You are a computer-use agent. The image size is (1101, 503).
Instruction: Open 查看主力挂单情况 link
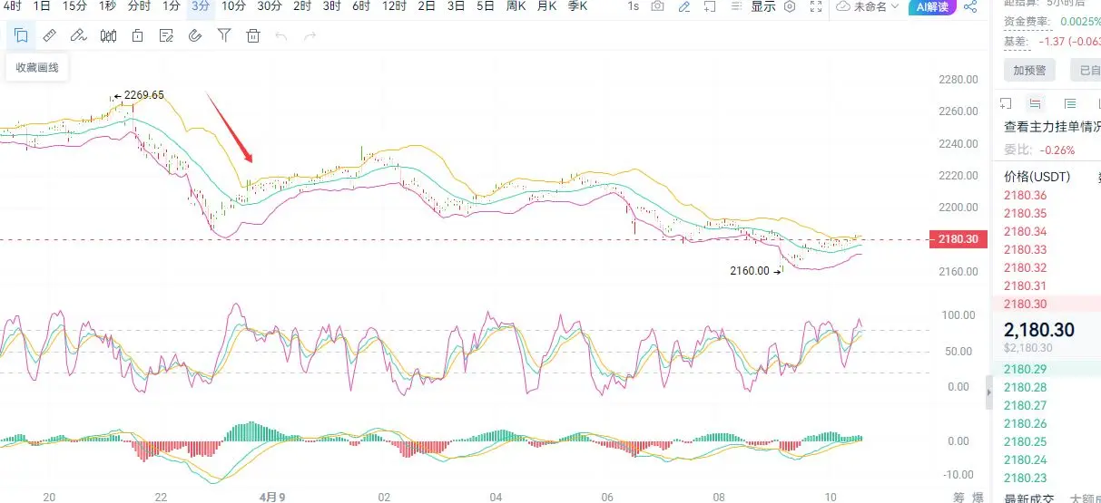(1052, 128)
